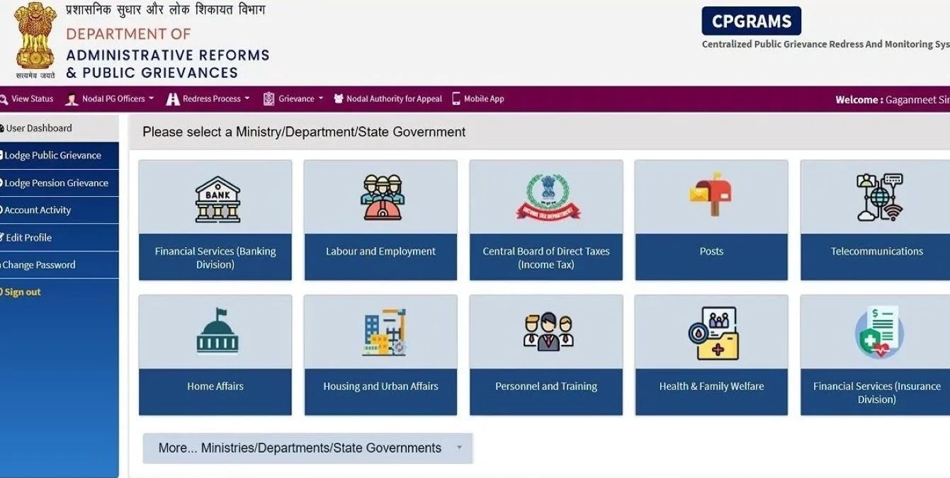Image resolution: width=950 pixels, height=478 pixels.
Task: Select the Labour and Employment label
Action: tap(380, 251)
